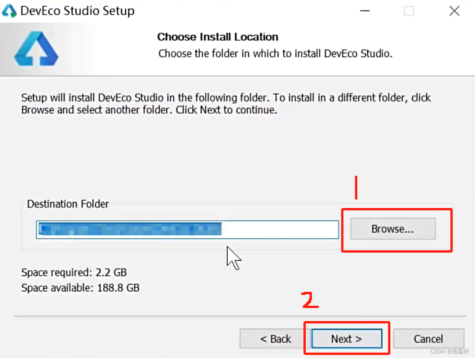
Task: Close the DevEco Studio Setup window
Action: (x=454, y=11)
